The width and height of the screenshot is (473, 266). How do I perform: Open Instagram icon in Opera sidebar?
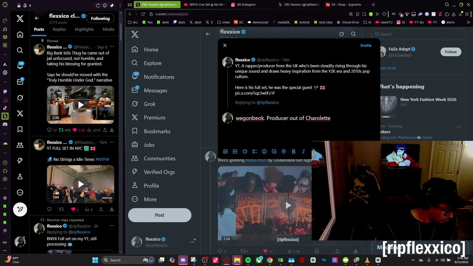[5, 100]
